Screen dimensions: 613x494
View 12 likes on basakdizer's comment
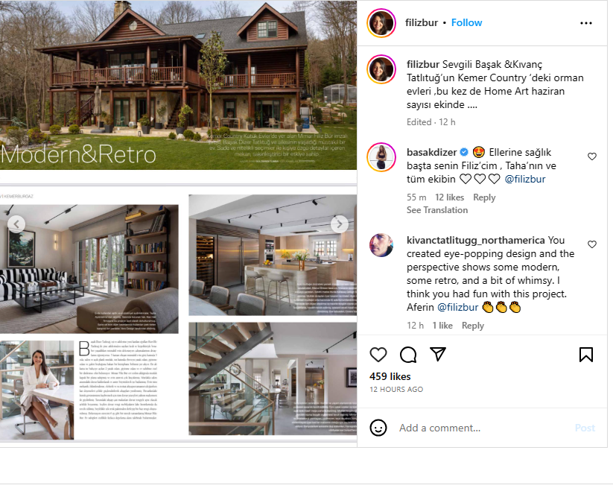pos(450,197)
